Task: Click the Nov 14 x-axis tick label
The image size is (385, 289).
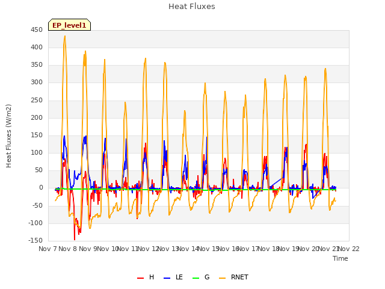Action: coord(188,249)
